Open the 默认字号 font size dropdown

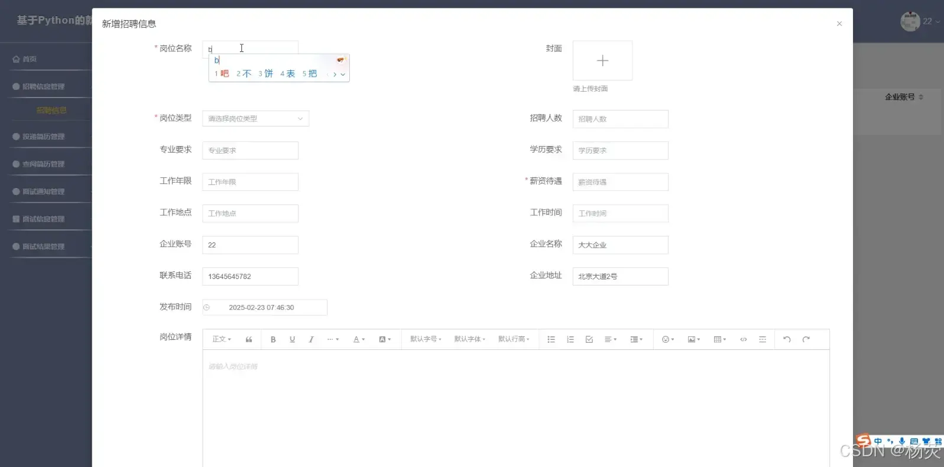pos(426,339)
